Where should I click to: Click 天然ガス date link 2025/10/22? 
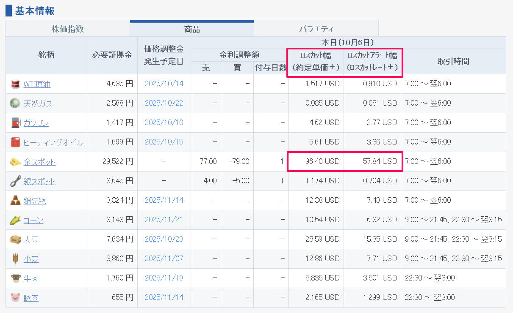coord(164,103)
